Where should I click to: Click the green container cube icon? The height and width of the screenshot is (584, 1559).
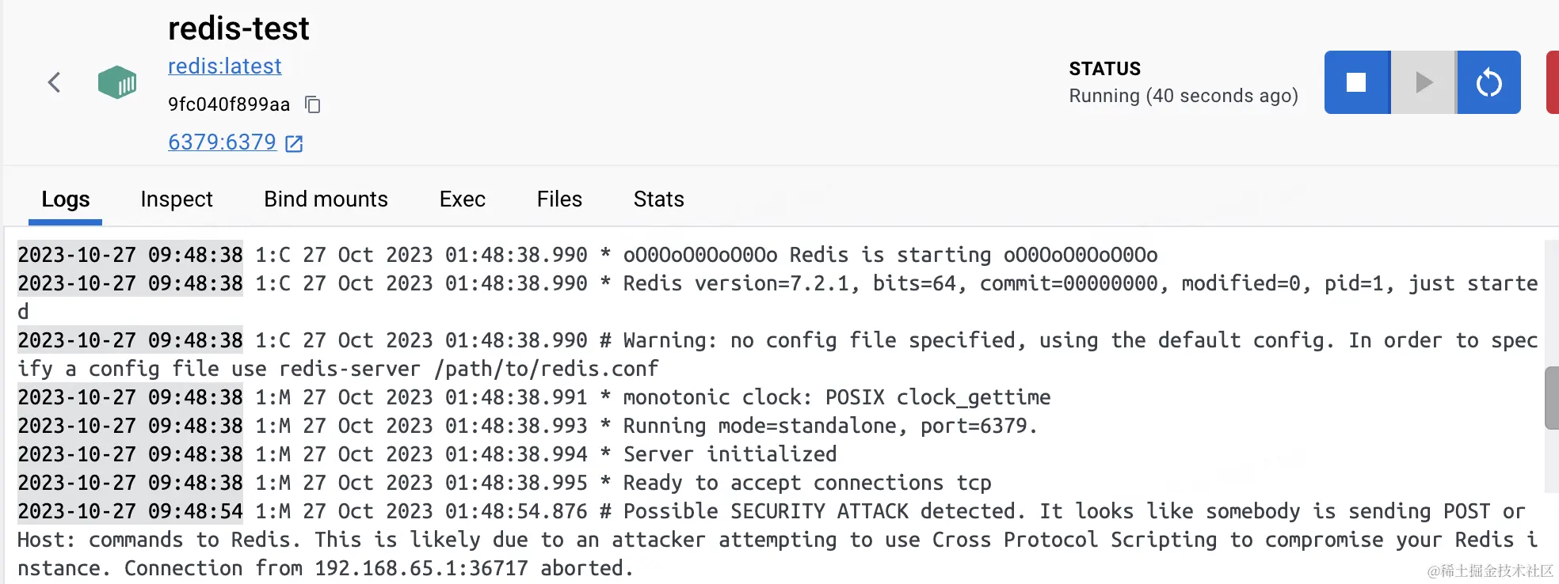117,82
